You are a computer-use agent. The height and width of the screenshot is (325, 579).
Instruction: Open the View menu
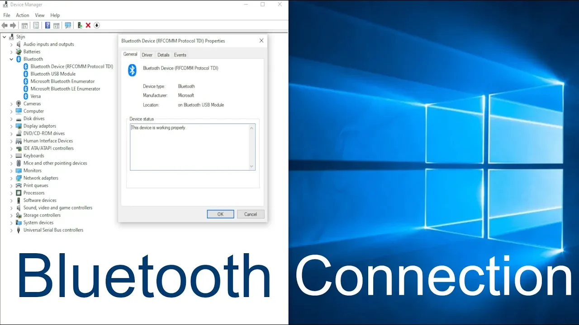40,15
